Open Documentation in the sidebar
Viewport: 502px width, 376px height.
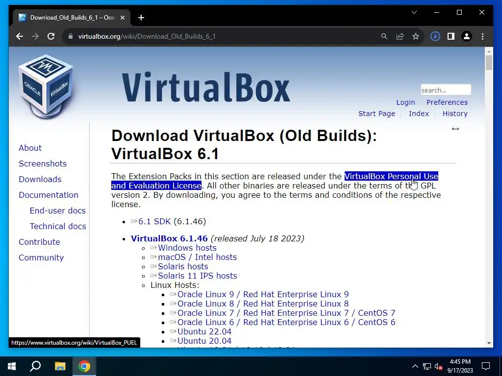pyautogui.click(x=49, y=195)
